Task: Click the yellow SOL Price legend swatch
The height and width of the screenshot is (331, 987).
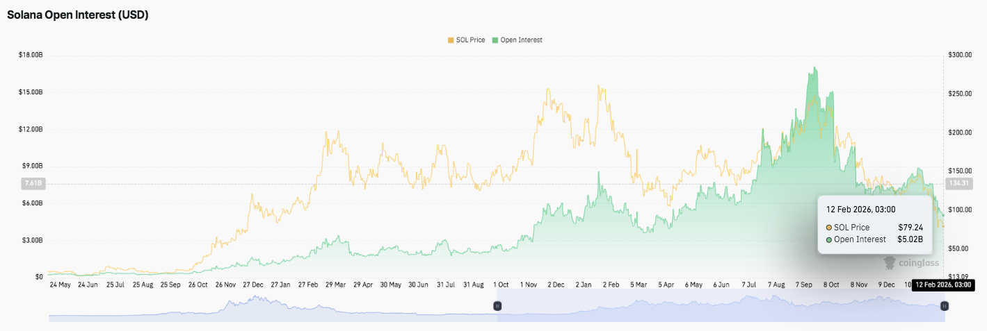Action: 451,40
